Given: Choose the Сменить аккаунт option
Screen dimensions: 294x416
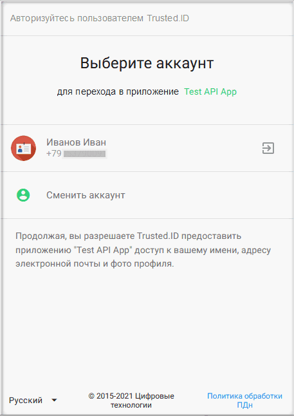Looking at the screenshot, I should click(86, 195).
